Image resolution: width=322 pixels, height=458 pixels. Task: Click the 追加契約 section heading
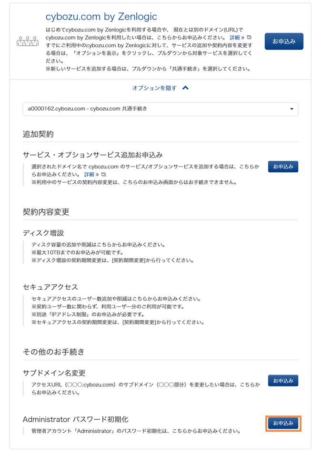[38, 134]
